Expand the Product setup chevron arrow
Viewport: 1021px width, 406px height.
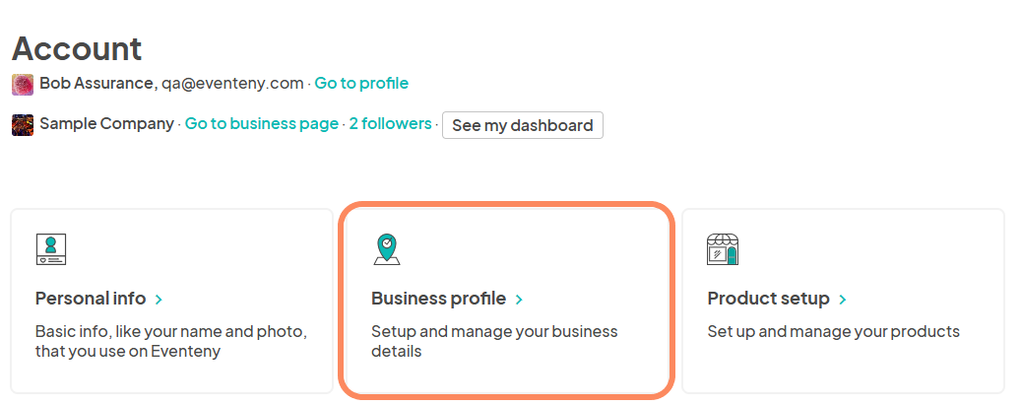[844, 299]
